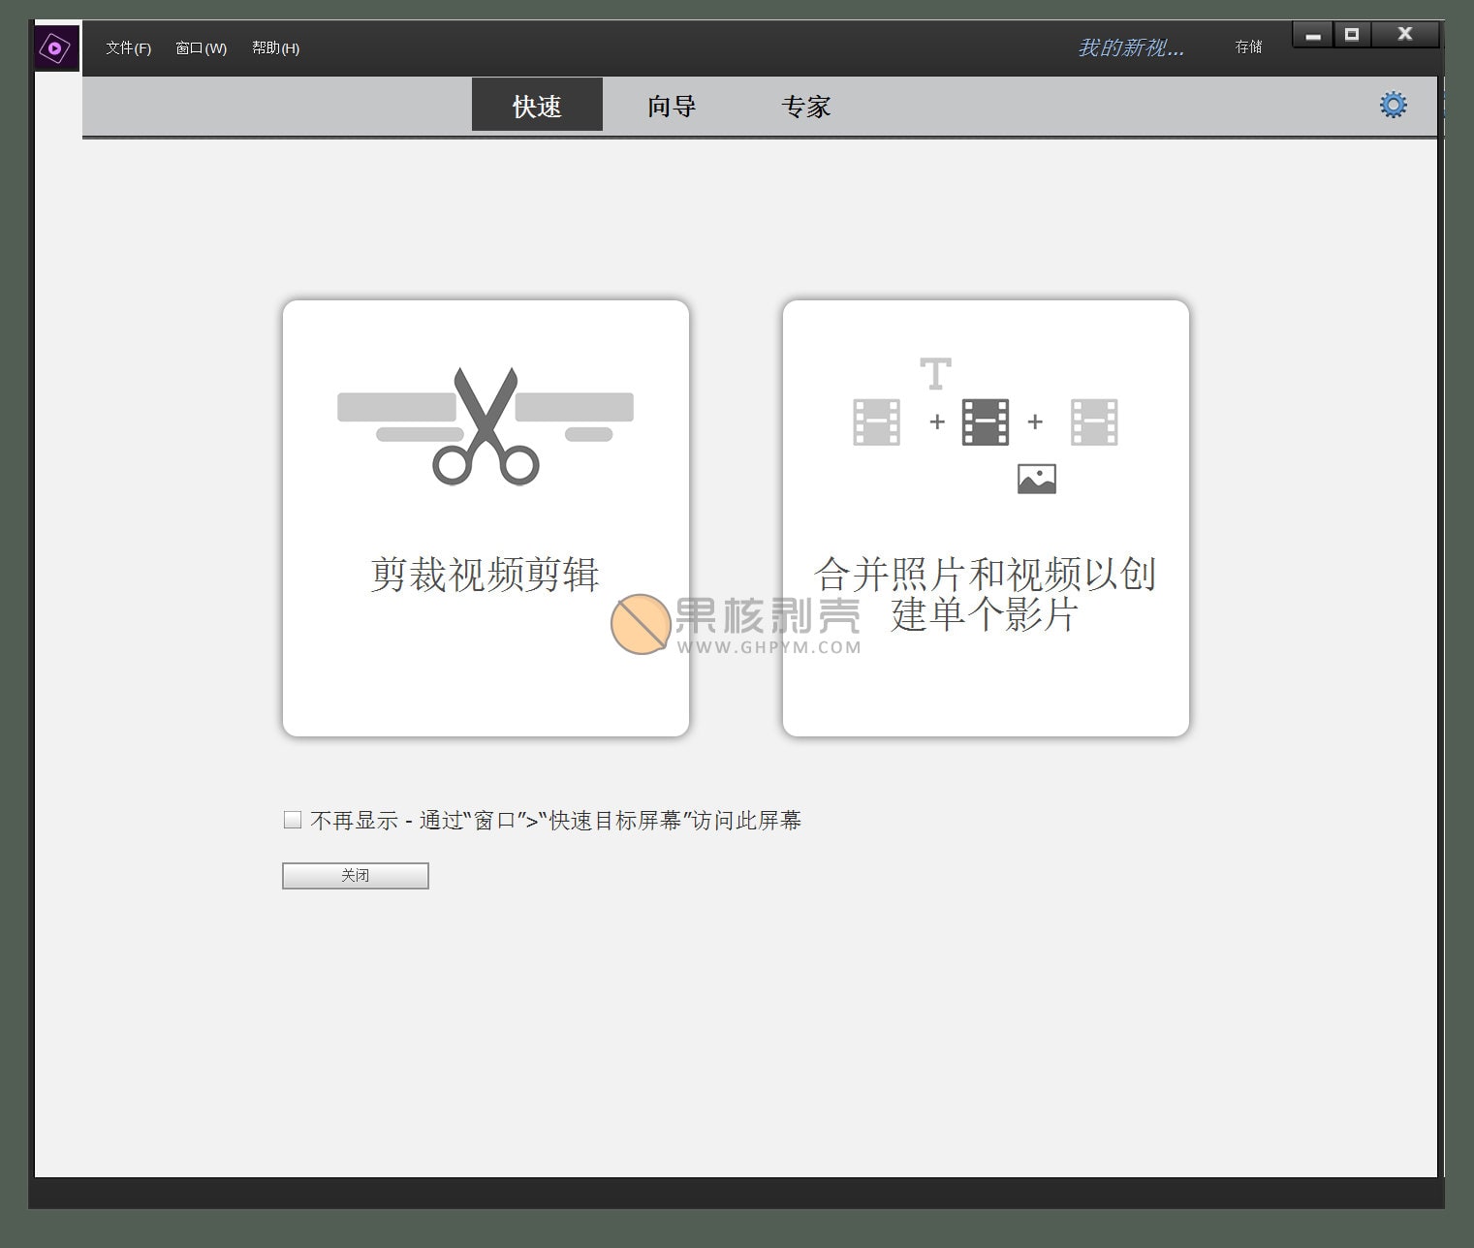Switch to the 向导 tab
The height and width of the screenshot is (1248, 1474).
pyautogui.click(x=671, y=106)
